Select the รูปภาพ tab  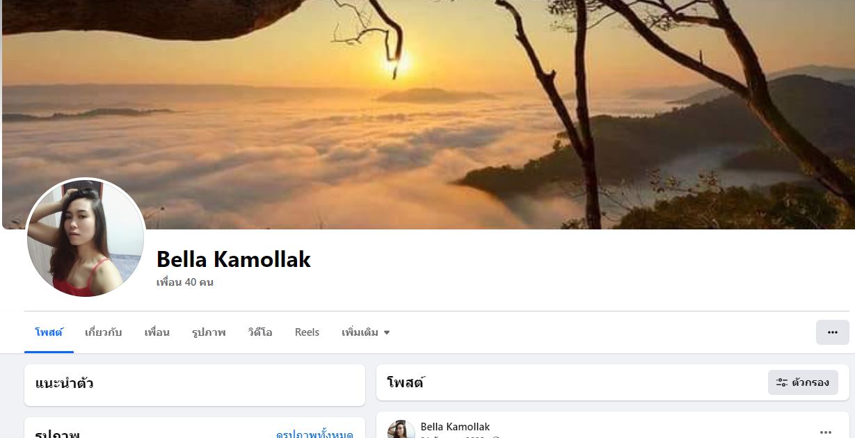tap(209, 332)
